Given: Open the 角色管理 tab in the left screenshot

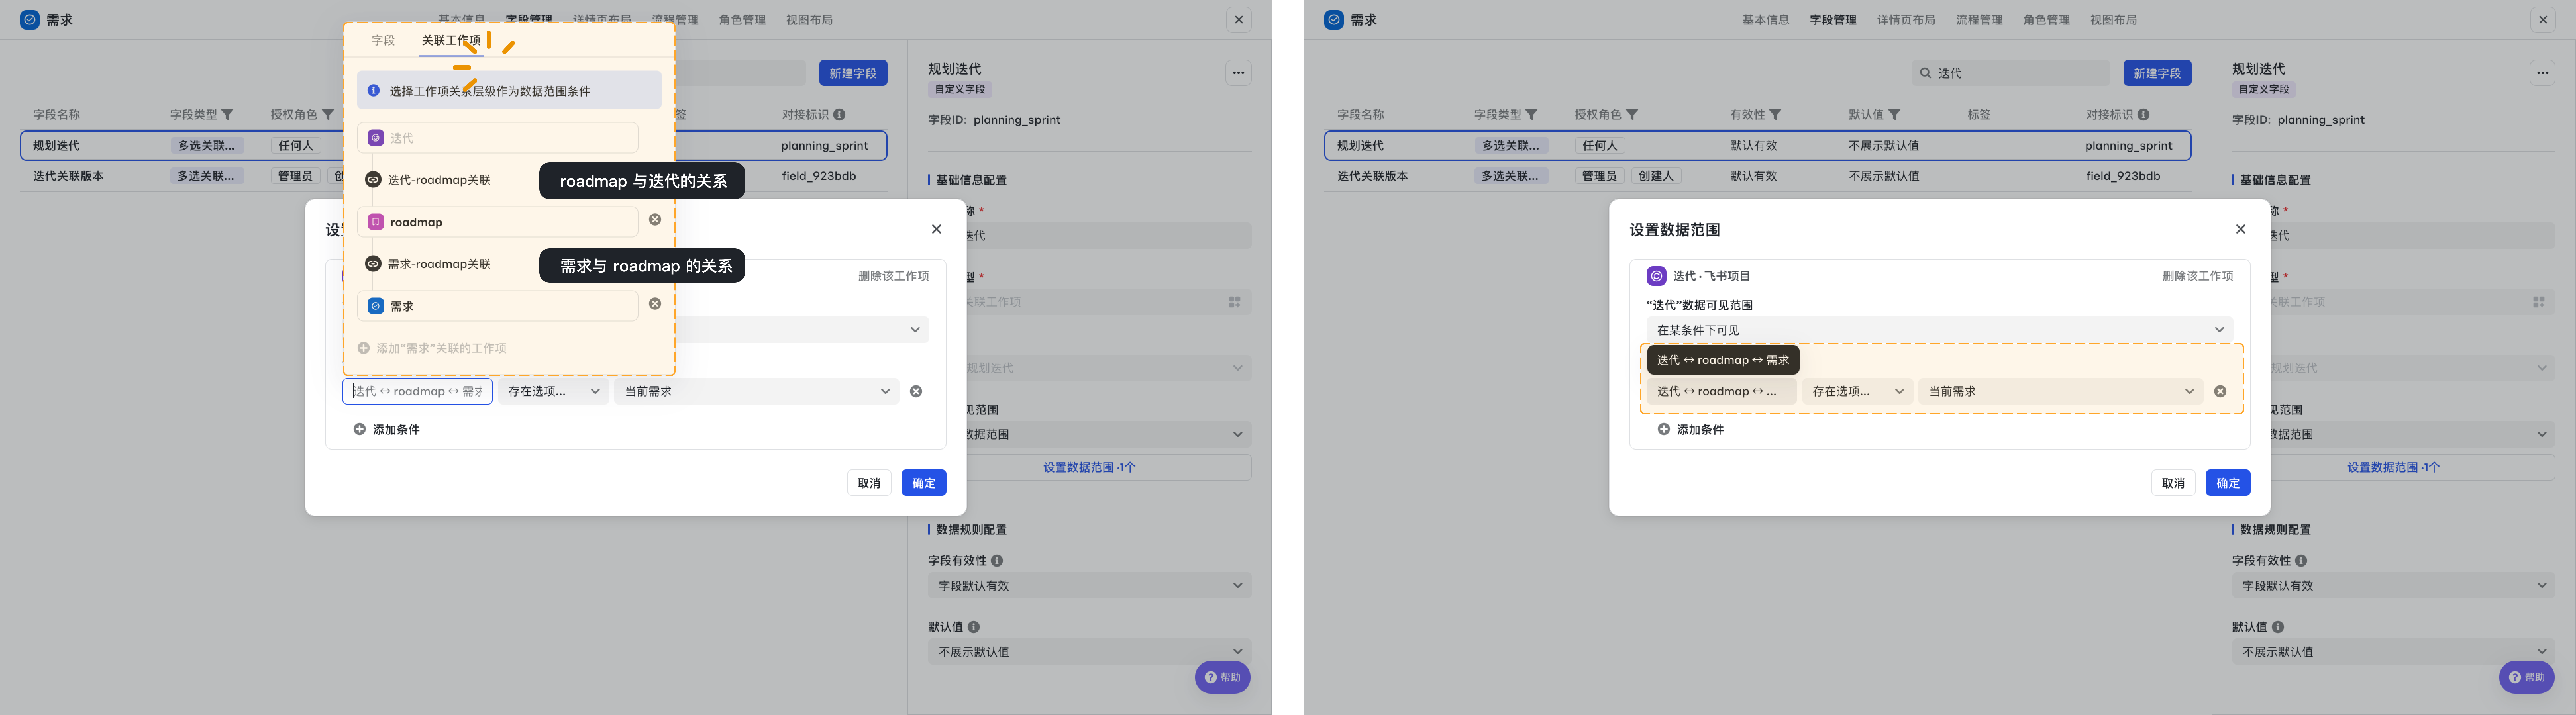Looking at the screenshot, I should [x=742, y=20].
